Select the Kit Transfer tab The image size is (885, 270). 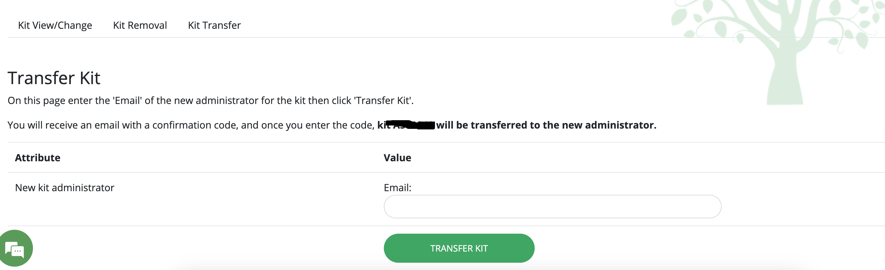tap(214, 25)
